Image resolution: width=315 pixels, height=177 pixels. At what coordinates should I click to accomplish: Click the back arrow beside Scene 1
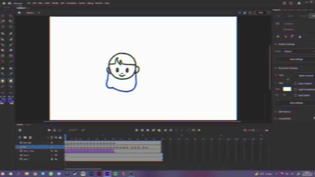19,13
